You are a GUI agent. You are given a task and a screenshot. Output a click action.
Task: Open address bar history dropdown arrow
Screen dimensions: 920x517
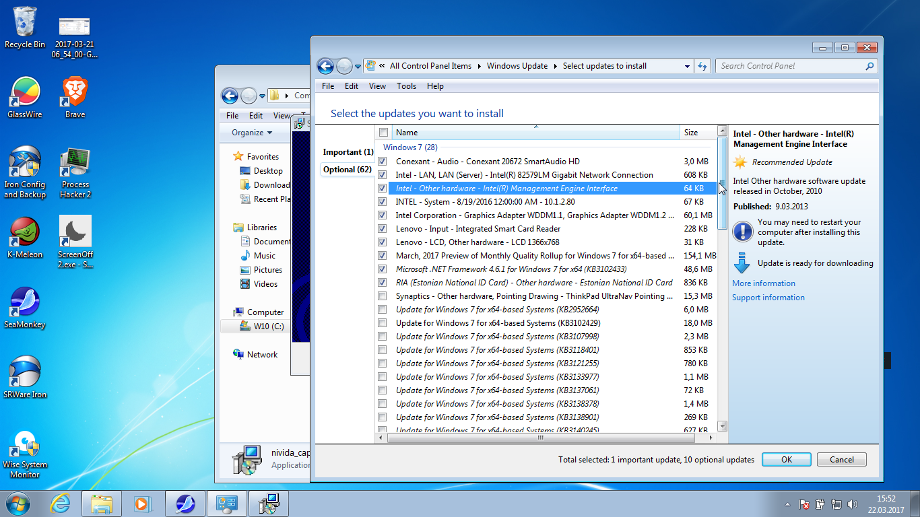(x=687, y=66)
